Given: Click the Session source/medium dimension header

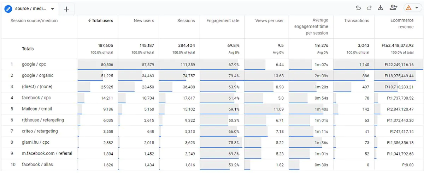Looking at the screenshot, I should [x=34, y=21].
